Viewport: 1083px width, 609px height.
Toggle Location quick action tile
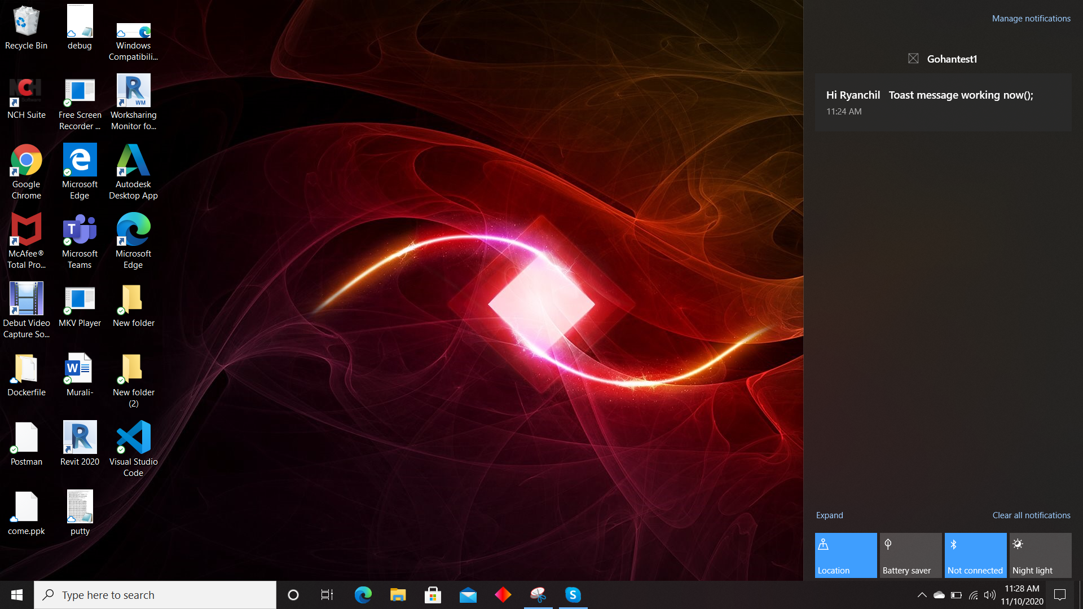(x=846, y=555)
